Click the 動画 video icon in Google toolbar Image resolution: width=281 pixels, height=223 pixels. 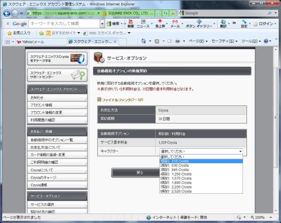pos(131,23)
